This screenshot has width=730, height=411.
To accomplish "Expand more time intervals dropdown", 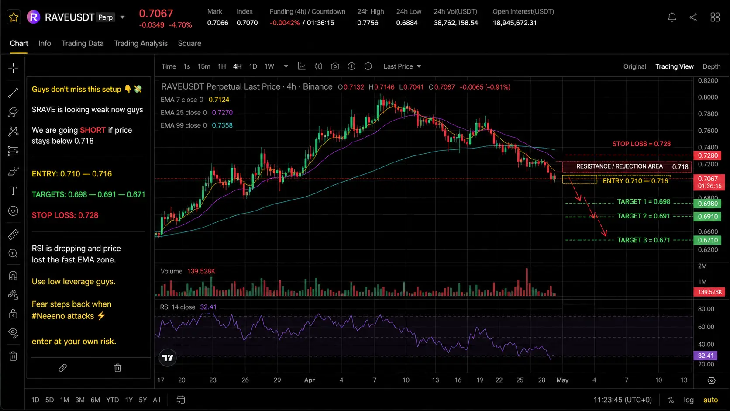I will [286, 66].
